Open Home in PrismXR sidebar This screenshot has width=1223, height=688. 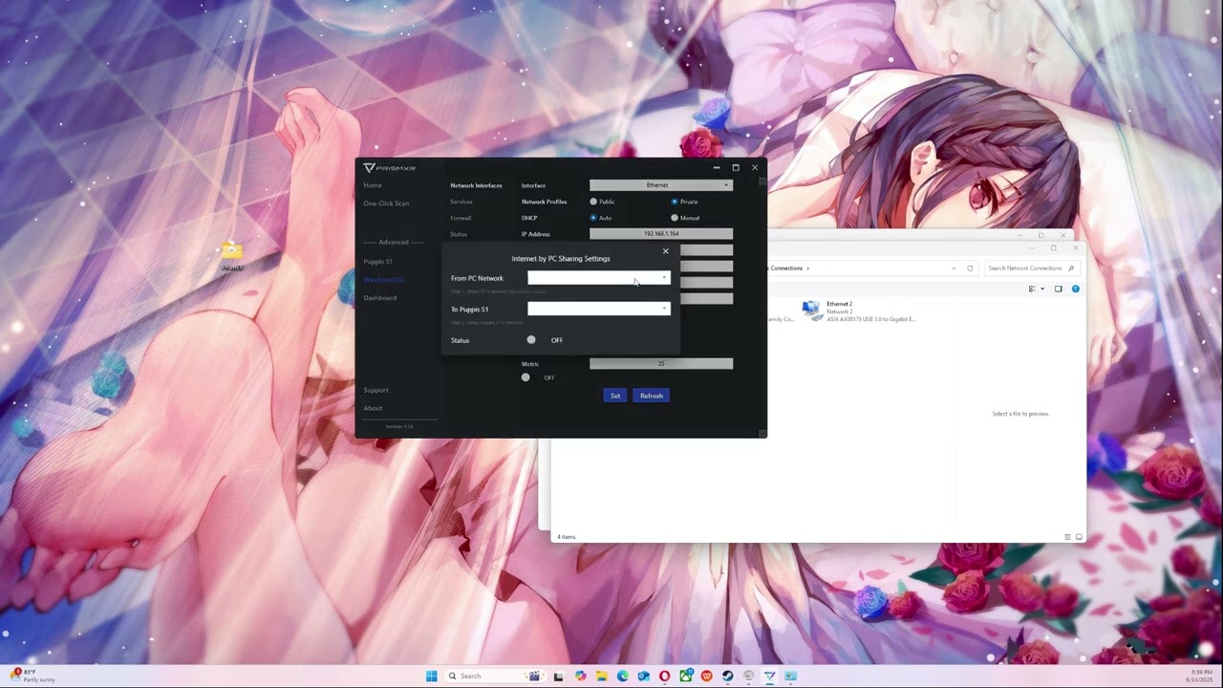(373, 185)
